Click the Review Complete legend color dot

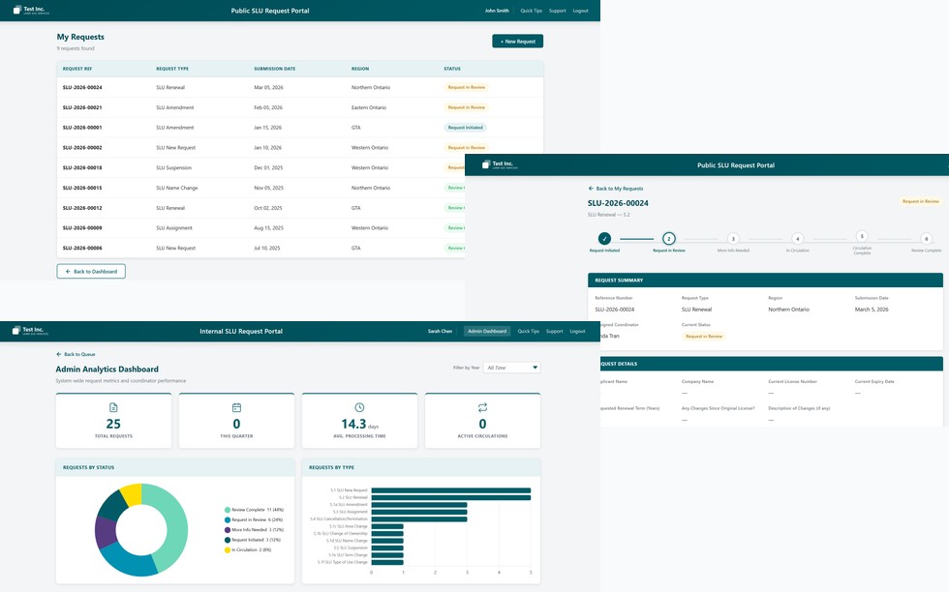[228, 510]
